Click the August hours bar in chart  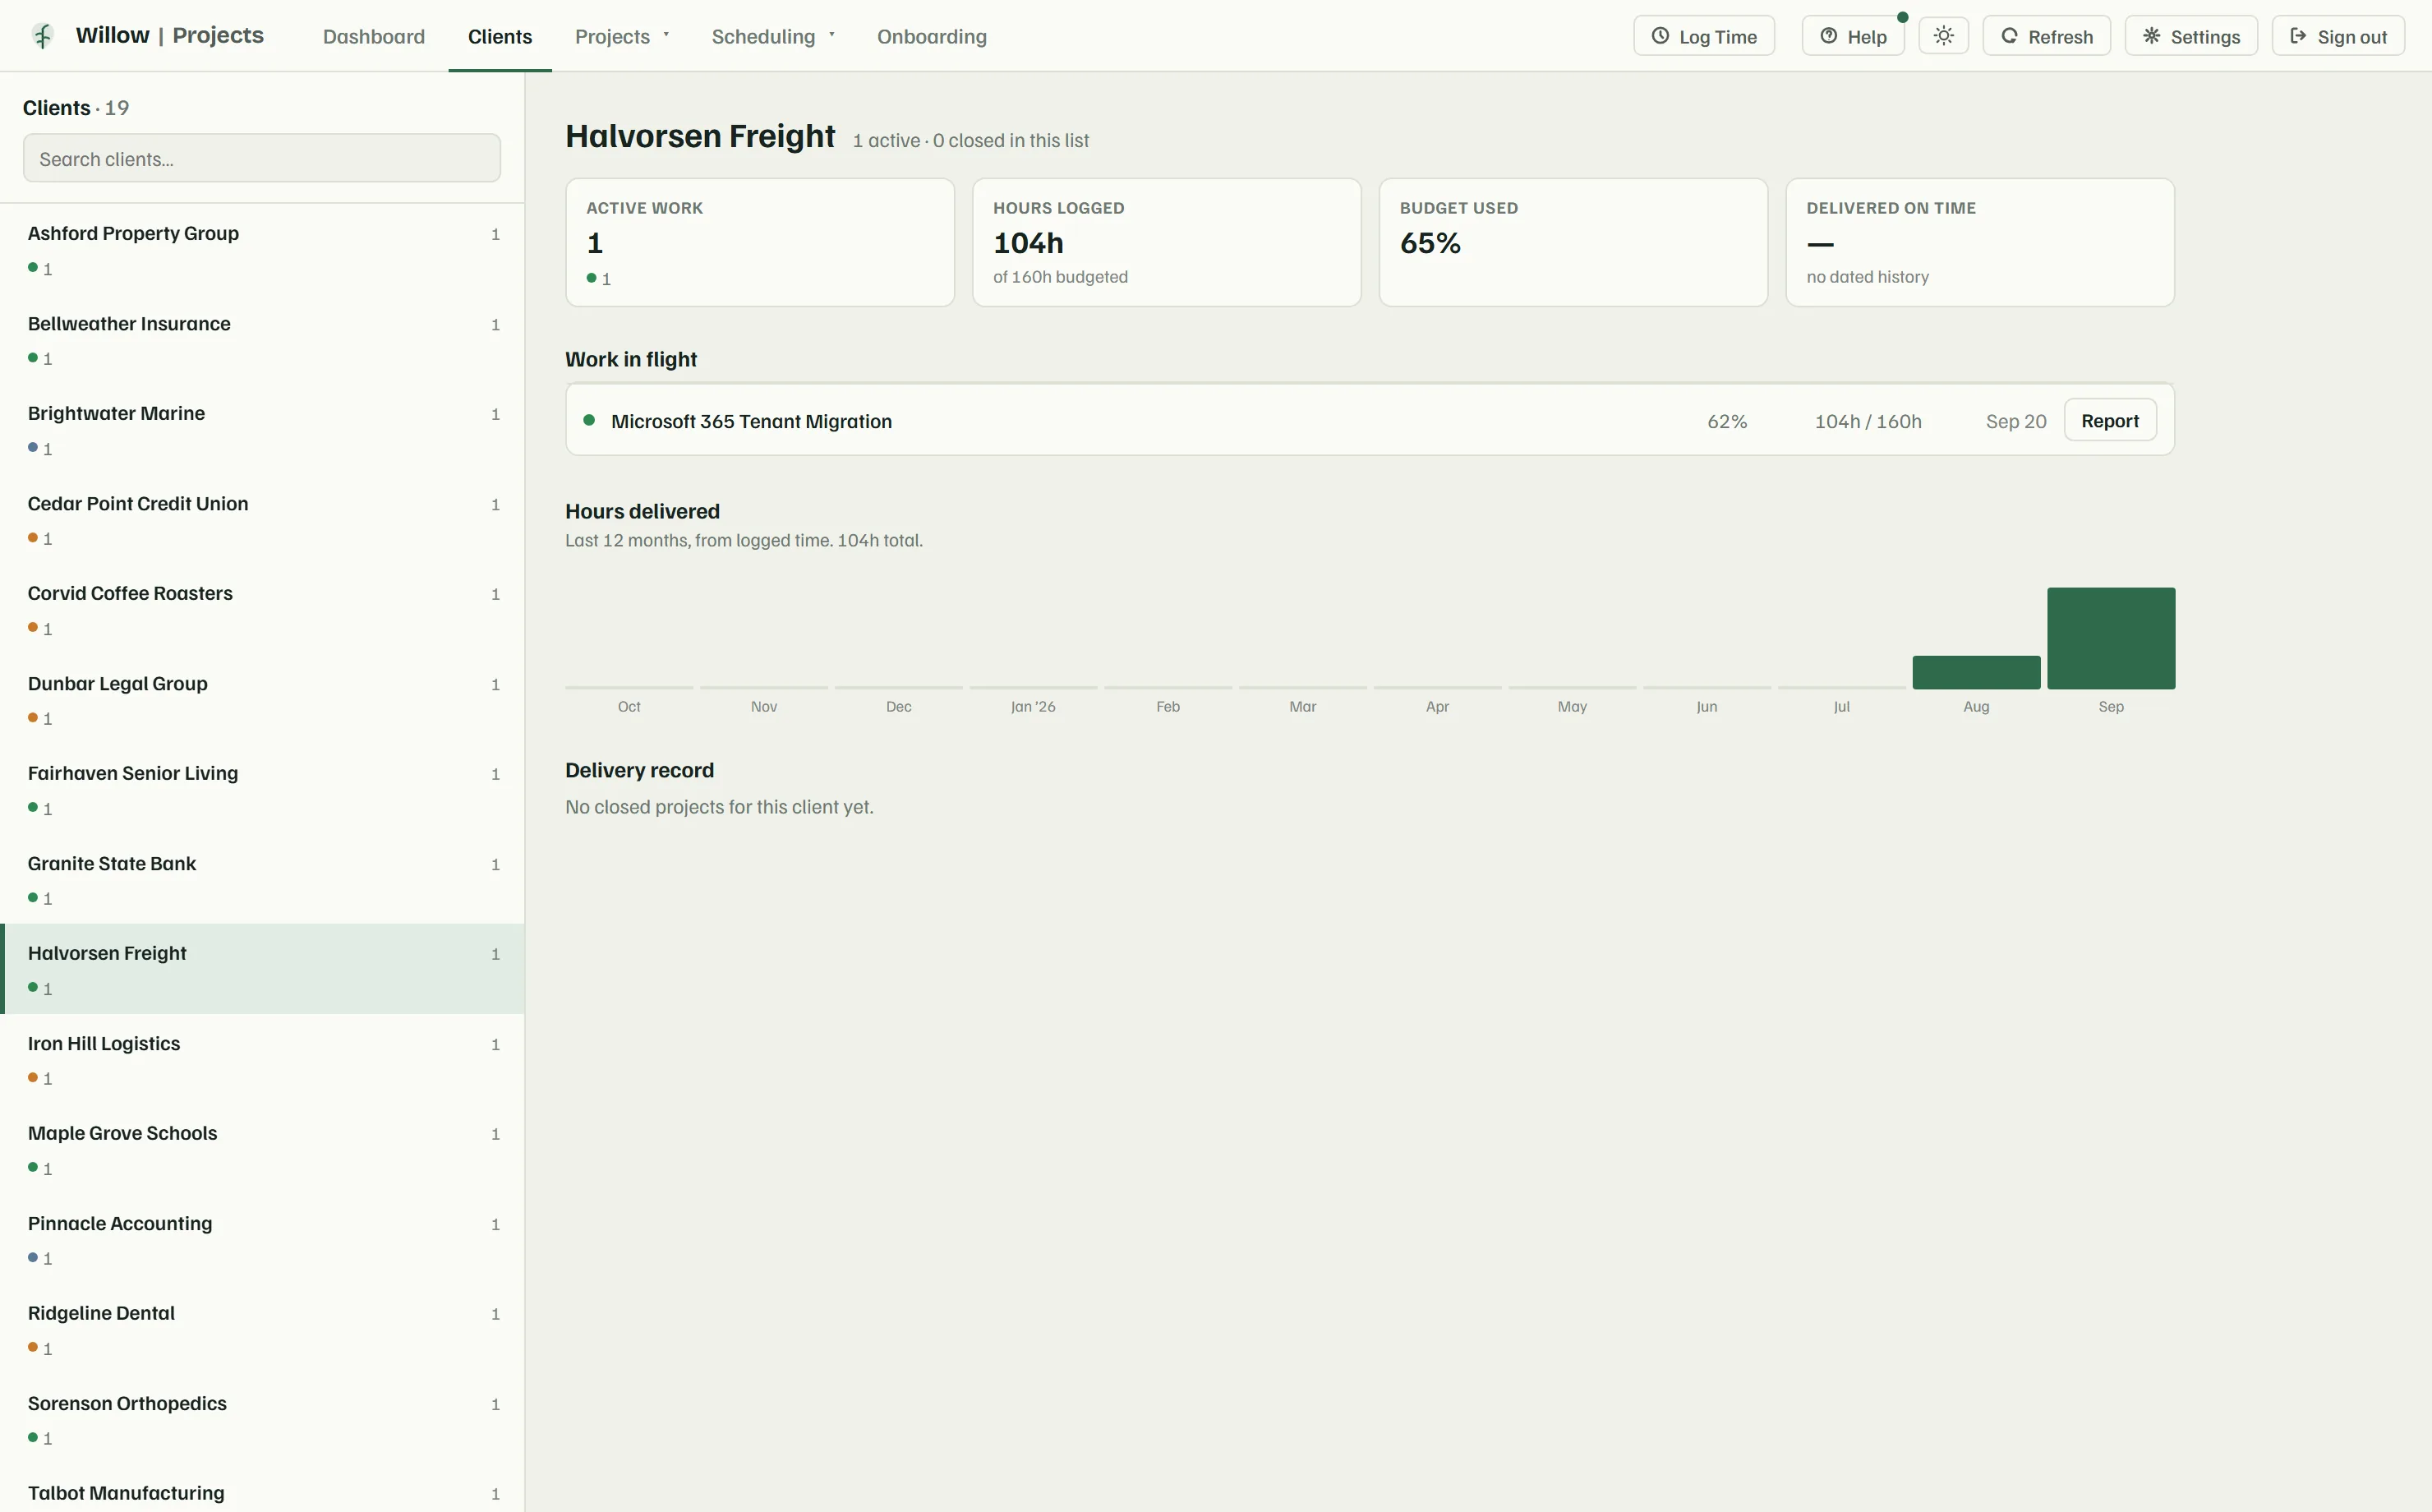[x=1975, y=672]
